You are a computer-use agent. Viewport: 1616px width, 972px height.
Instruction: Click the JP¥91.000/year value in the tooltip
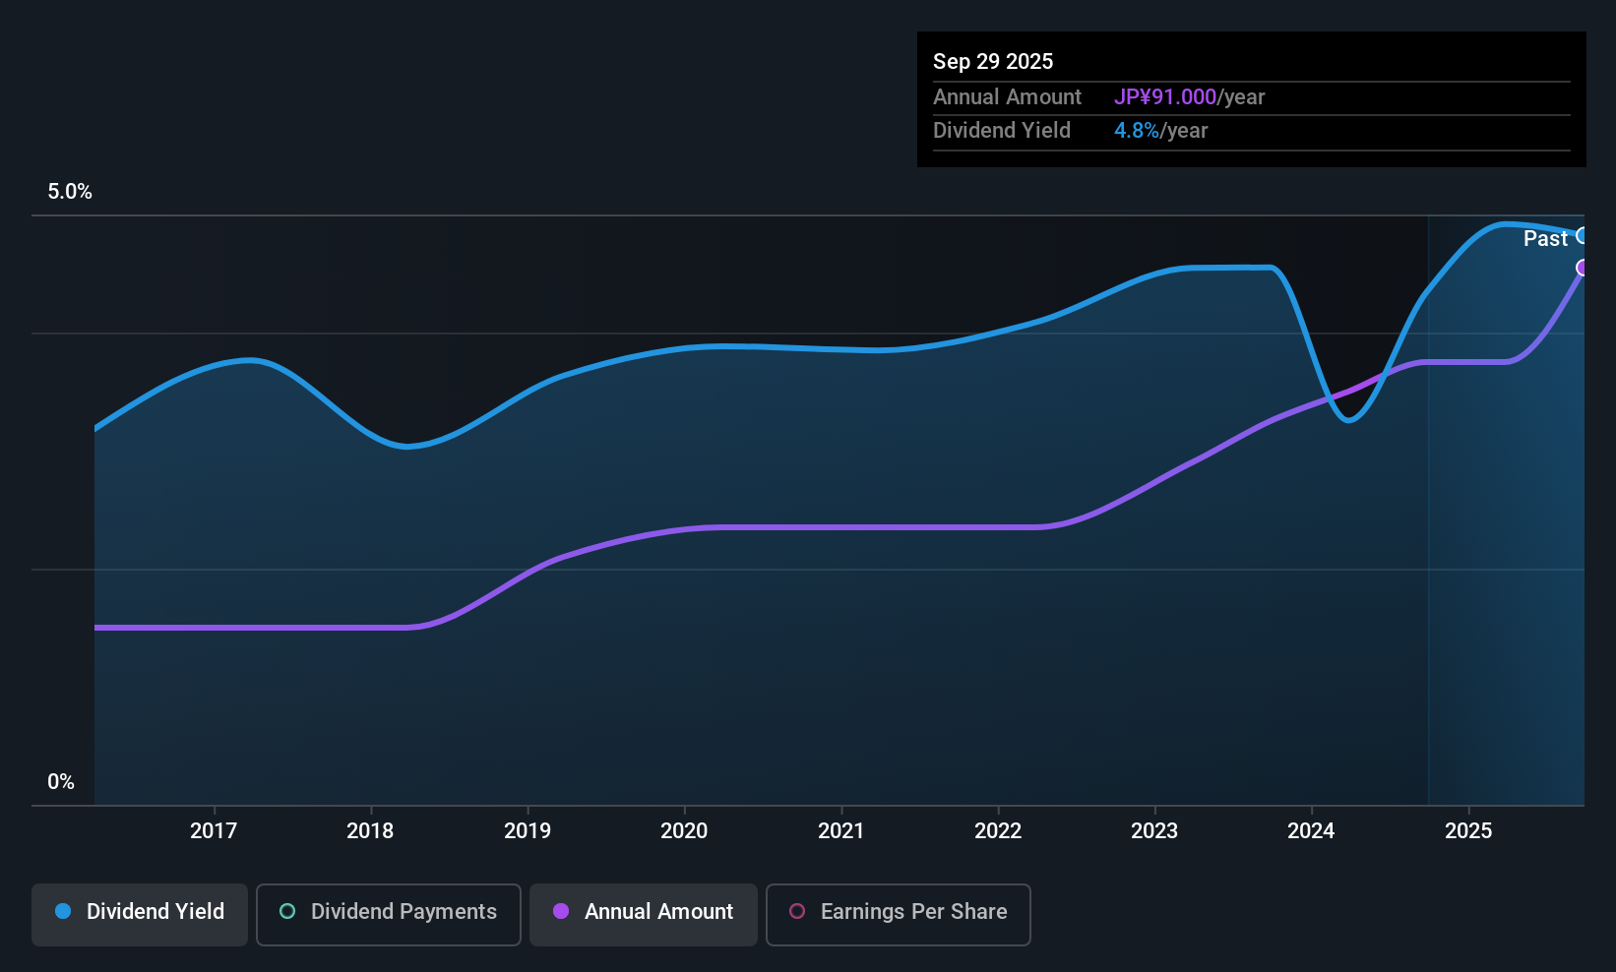[x=1189, y=97]
